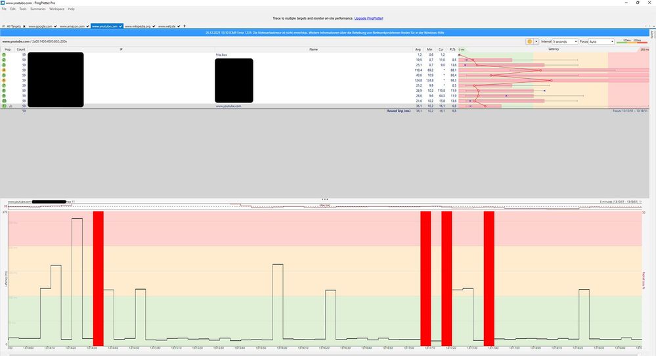Open the Tools menu
Screen dimensions: 656x356
23,9
